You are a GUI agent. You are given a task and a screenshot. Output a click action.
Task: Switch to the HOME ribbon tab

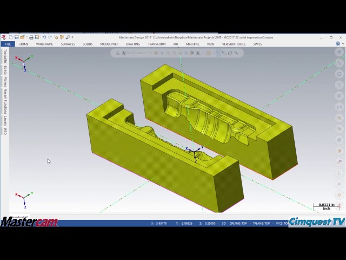[x=24, y=44]
